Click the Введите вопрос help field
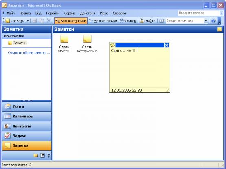 (199, 13)
